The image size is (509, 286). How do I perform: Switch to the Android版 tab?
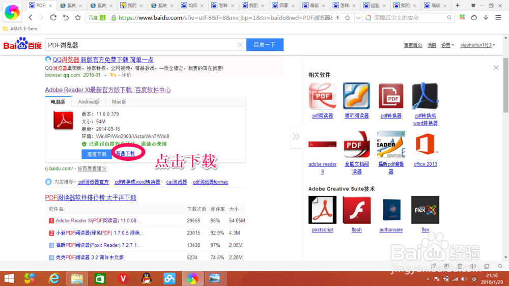coord(89,102)
